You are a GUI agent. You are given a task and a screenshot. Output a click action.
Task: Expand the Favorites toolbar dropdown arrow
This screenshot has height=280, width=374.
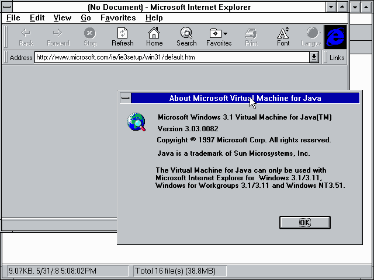225,34
